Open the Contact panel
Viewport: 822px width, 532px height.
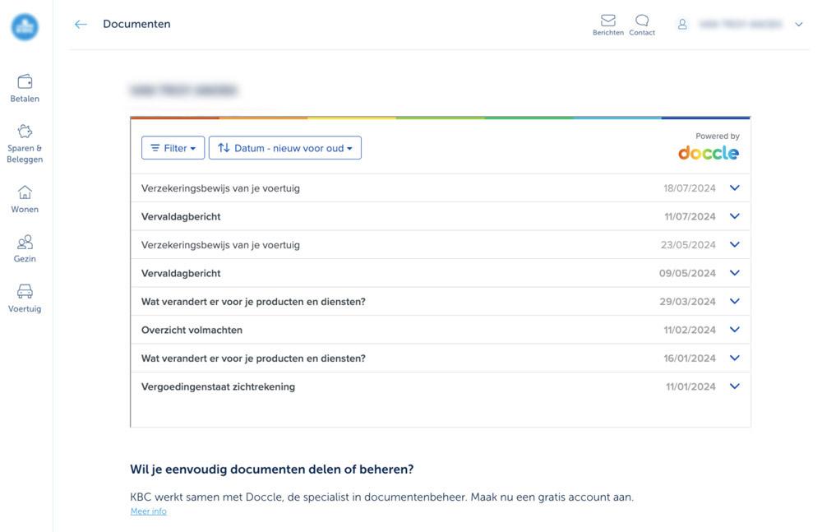click(x=642, y=24)
